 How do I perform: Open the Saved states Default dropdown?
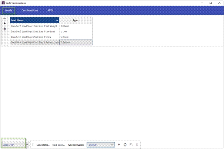[x=101, y=145]
